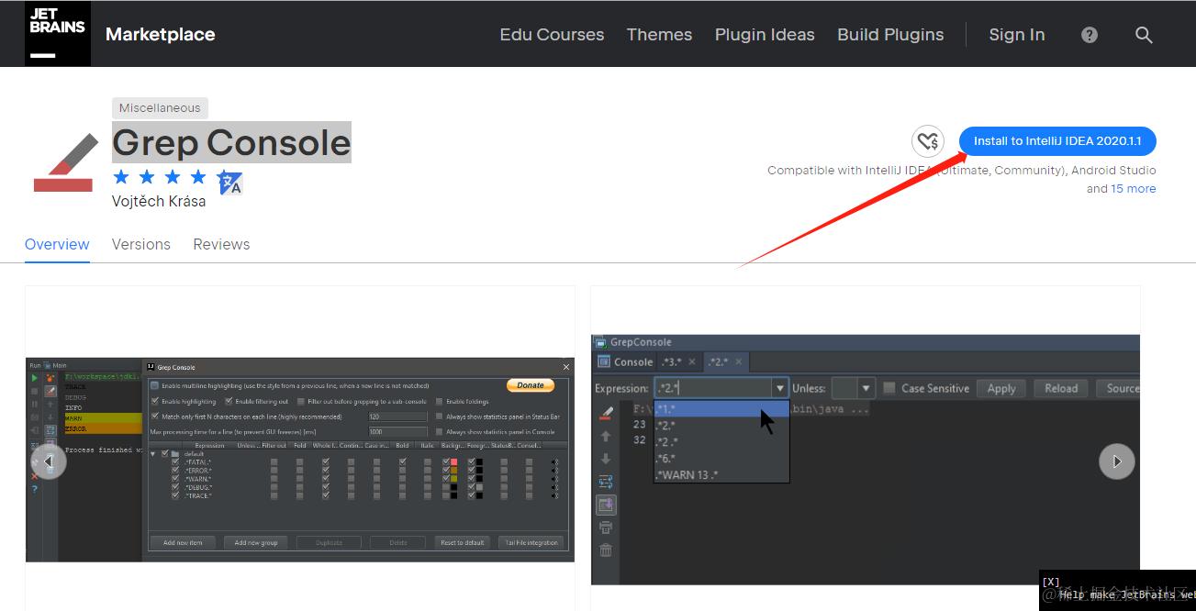Click the down arrow console icon
The image size is (1196, 611).
point(606,459)
